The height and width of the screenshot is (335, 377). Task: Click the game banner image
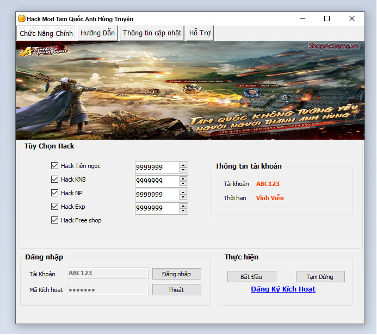[x=190, y=90]
